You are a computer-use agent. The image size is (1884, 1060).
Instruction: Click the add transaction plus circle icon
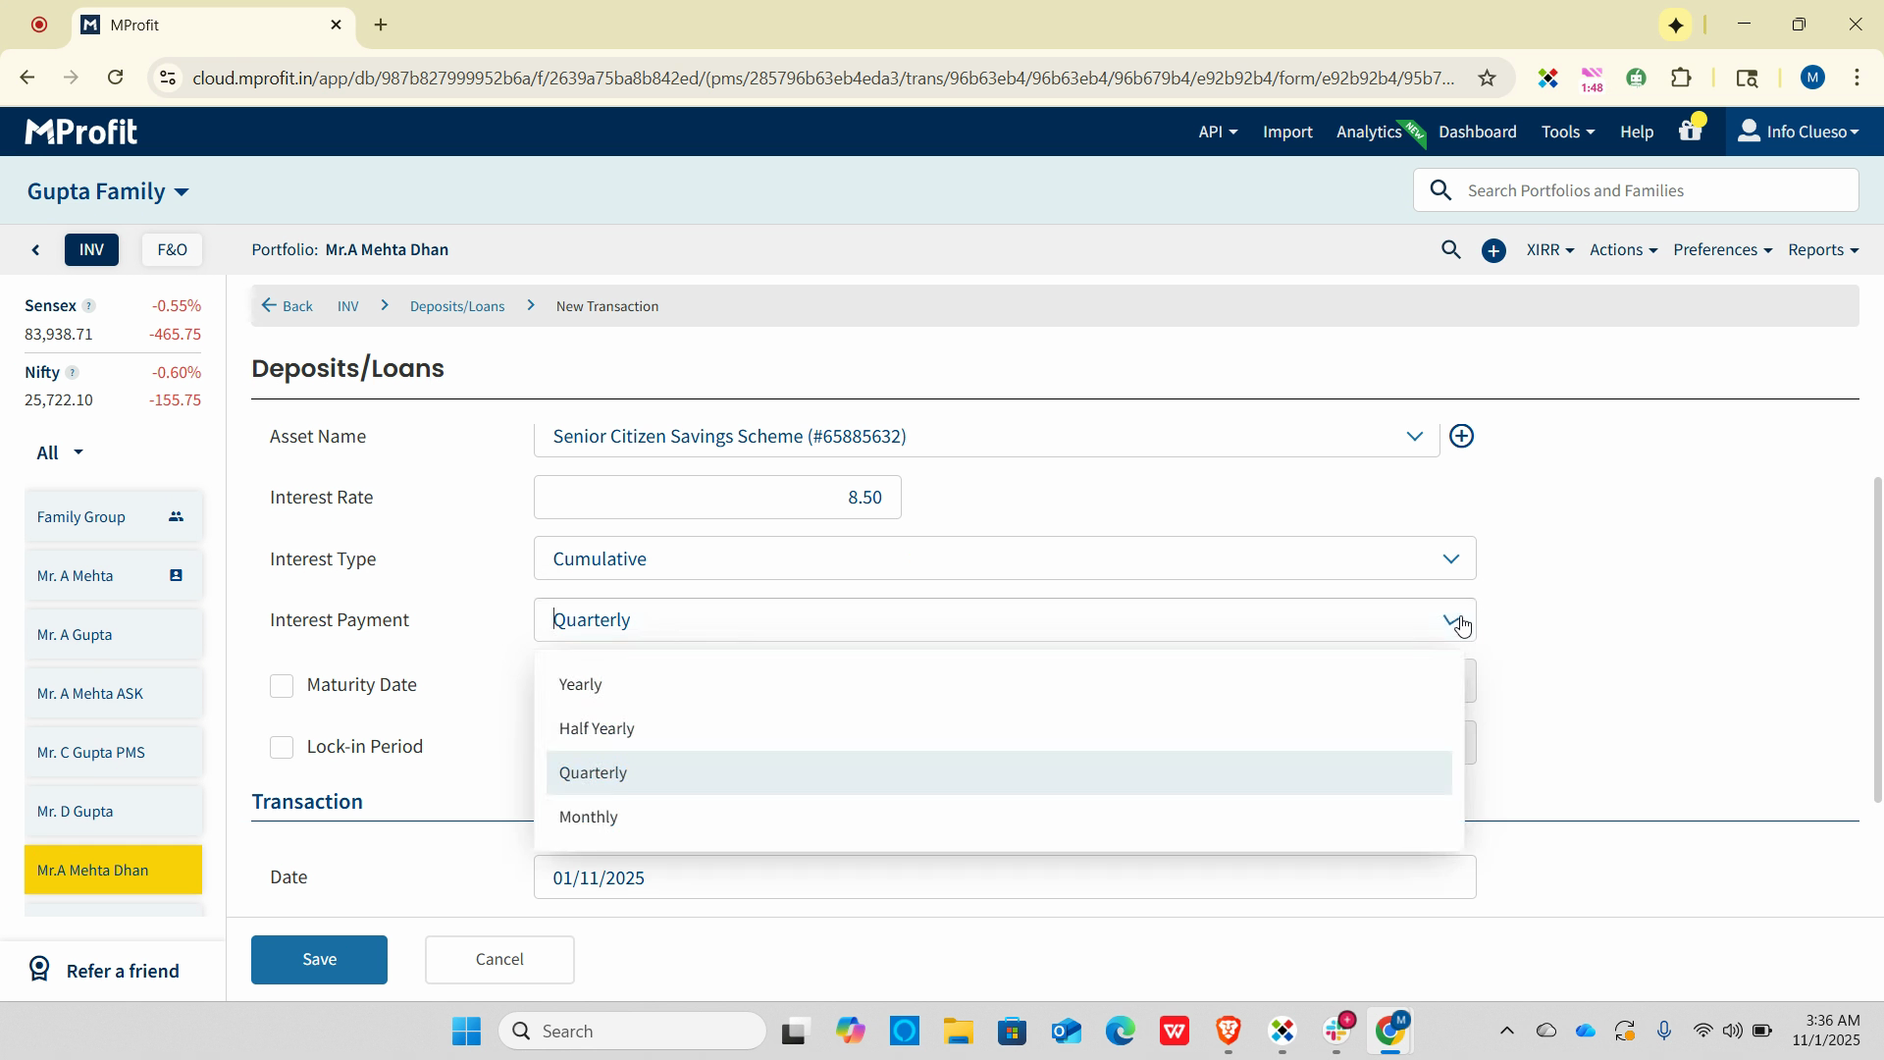tap(1493, 251)
